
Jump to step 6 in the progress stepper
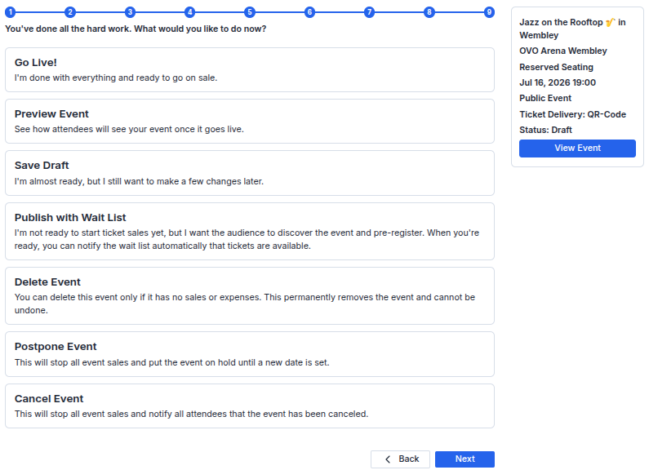[x=309, y=12]
